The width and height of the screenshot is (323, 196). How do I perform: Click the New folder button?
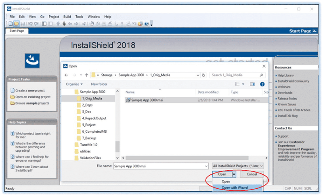pos(99,84)
